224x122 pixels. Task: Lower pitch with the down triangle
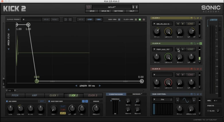(x=9, y=49)
